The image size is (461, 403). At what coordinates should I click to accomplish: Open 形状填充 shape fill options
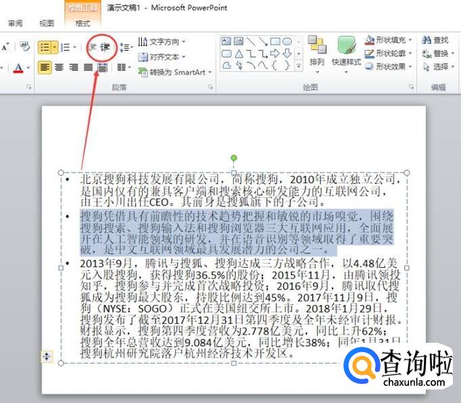click(x=389, y=40)
